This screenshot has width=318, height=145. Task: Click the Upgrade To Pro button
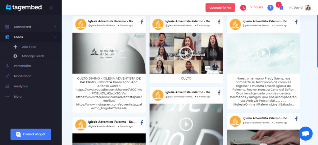click(220, 7)
